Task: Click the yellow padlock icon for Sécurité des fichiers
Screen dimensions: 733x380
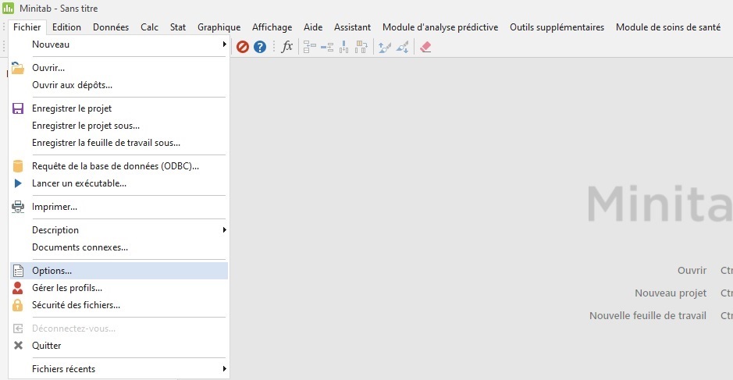Action: click(x=18, y=305)
